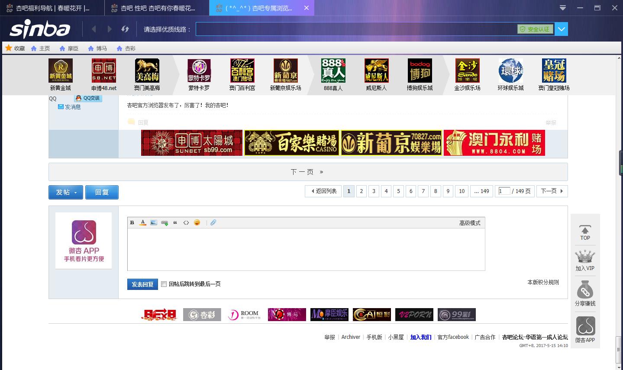Click the 新葡京娱乐场 logo icon
The height and width of the screenshot is (370, 623).
click(286, 71)
